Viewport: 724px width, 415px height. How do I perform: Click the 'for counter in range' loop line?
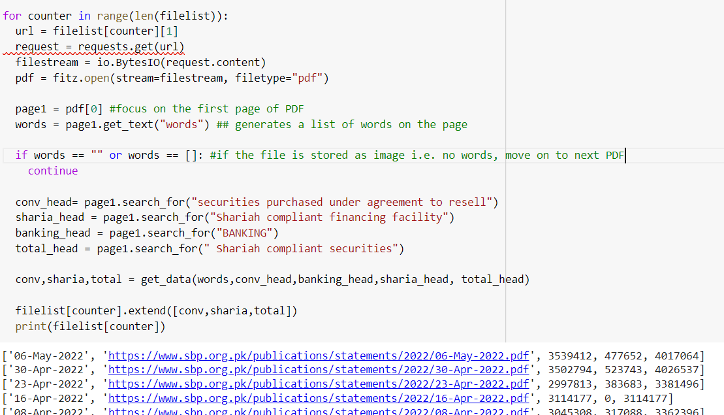pyautogui.click(x=116, y=16)
